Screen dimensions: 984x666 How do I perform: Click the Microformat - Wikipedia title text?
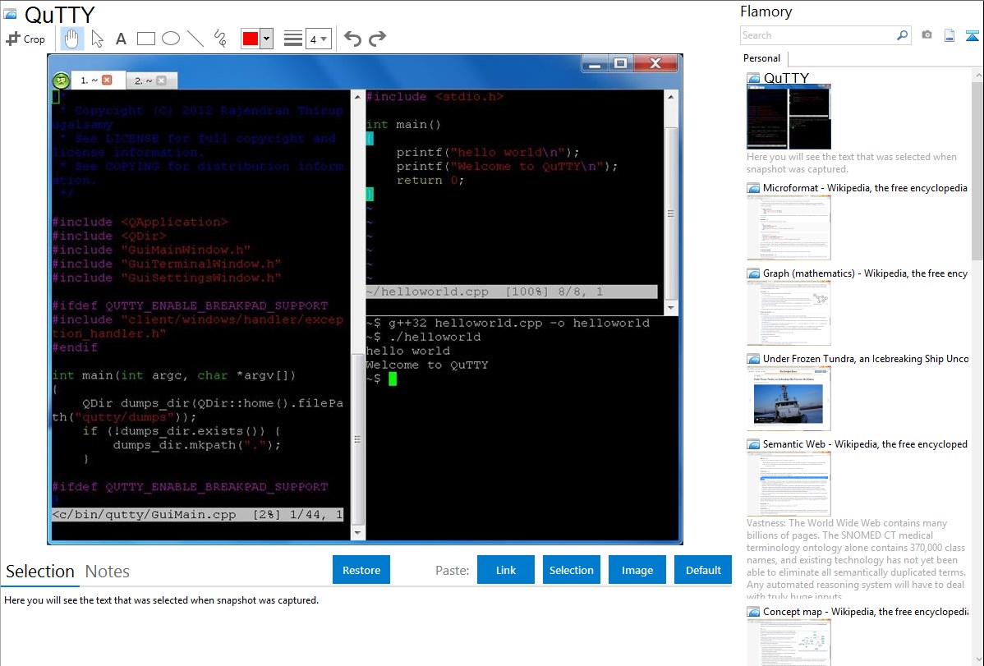pos(865,188)
